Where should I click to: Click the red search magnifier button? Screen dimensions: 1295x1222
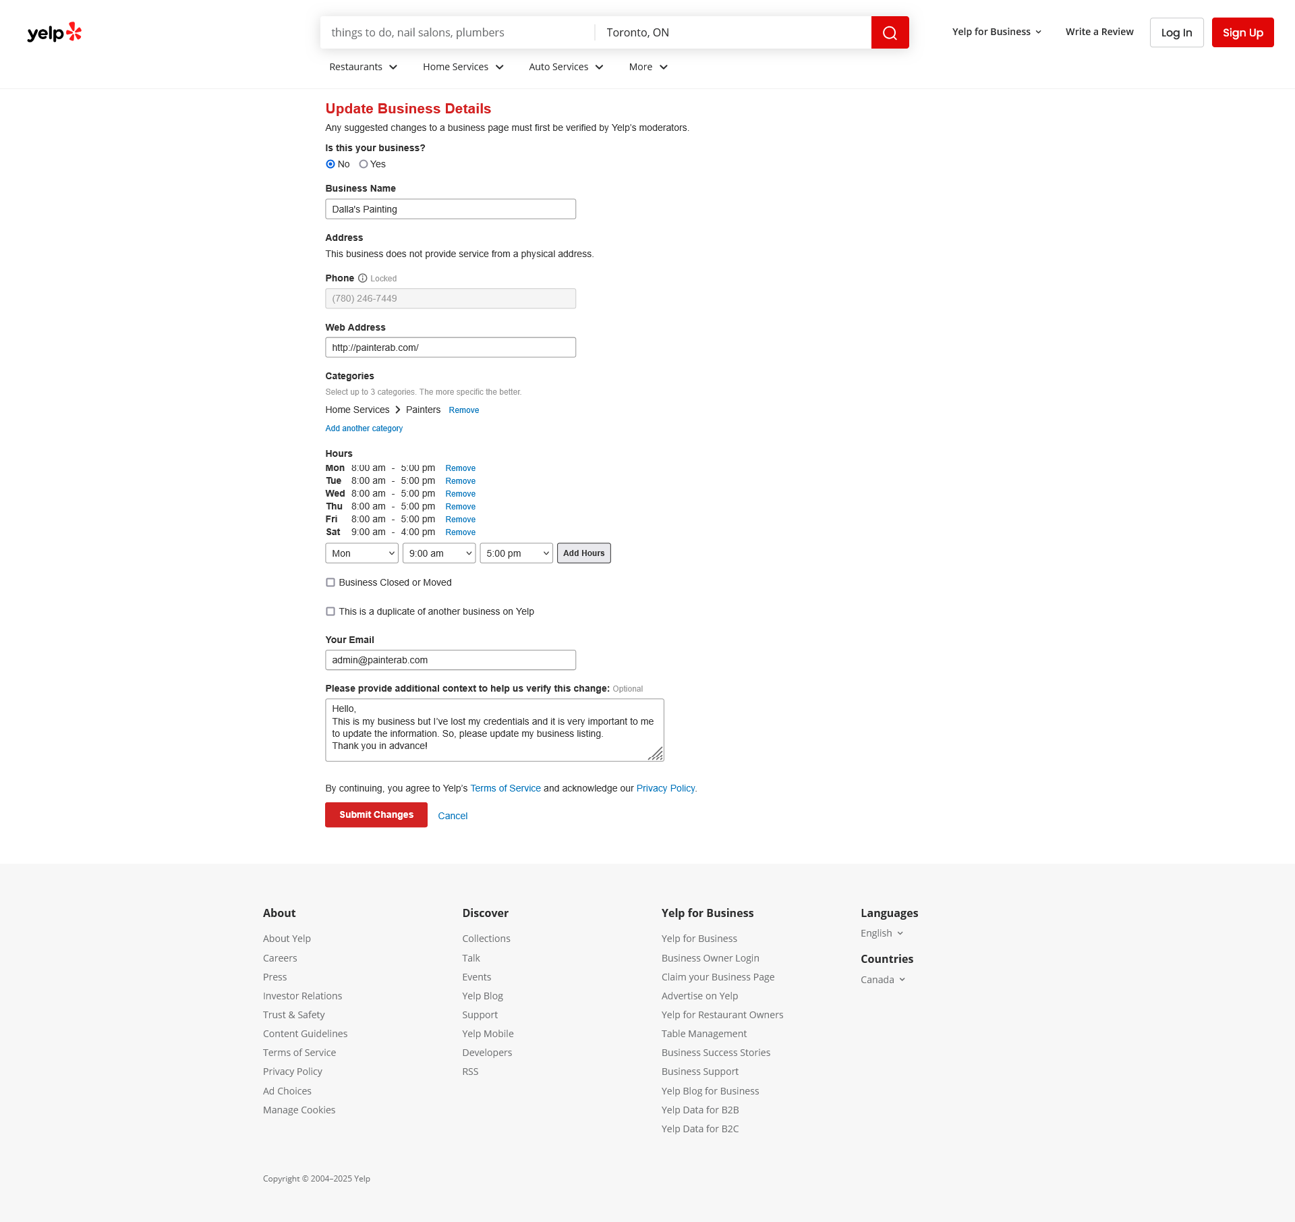890,32
